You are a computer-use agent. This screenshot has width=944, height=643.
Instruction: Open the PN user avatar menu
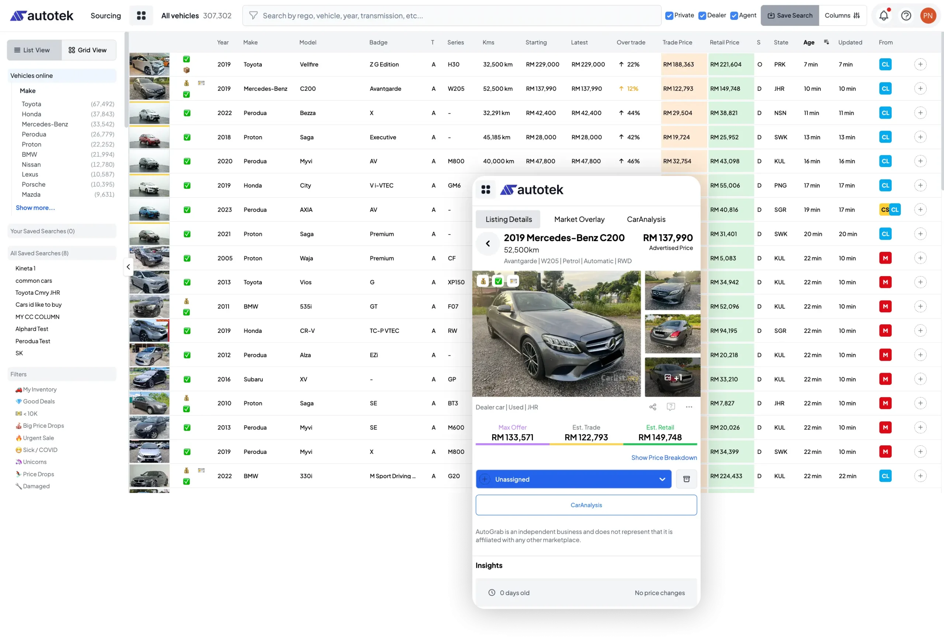coord(928,15)
